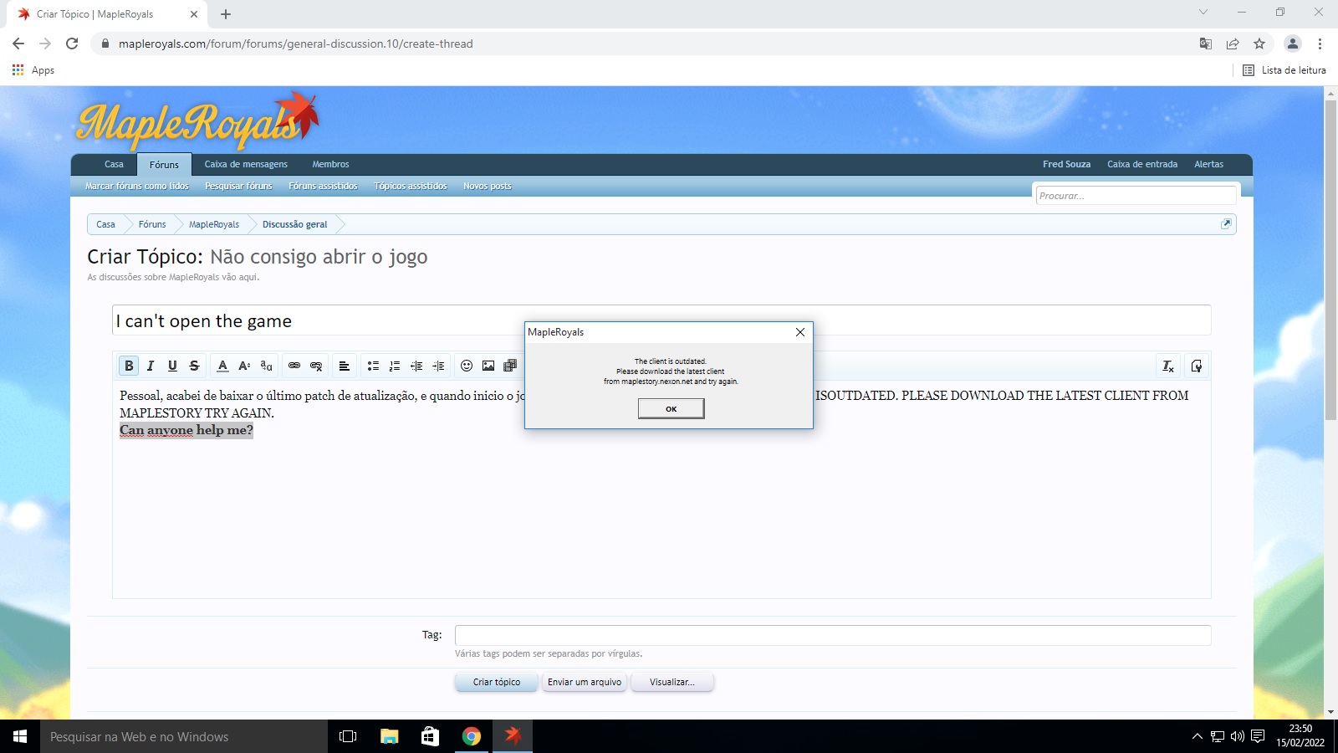Toggle underline formatting button
The image size is (1338, 753).
point(172,366)
